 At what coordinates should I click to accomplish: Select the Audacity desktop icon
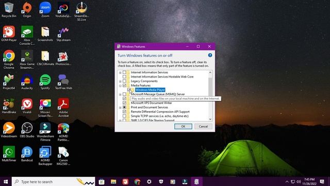point(27,82)
